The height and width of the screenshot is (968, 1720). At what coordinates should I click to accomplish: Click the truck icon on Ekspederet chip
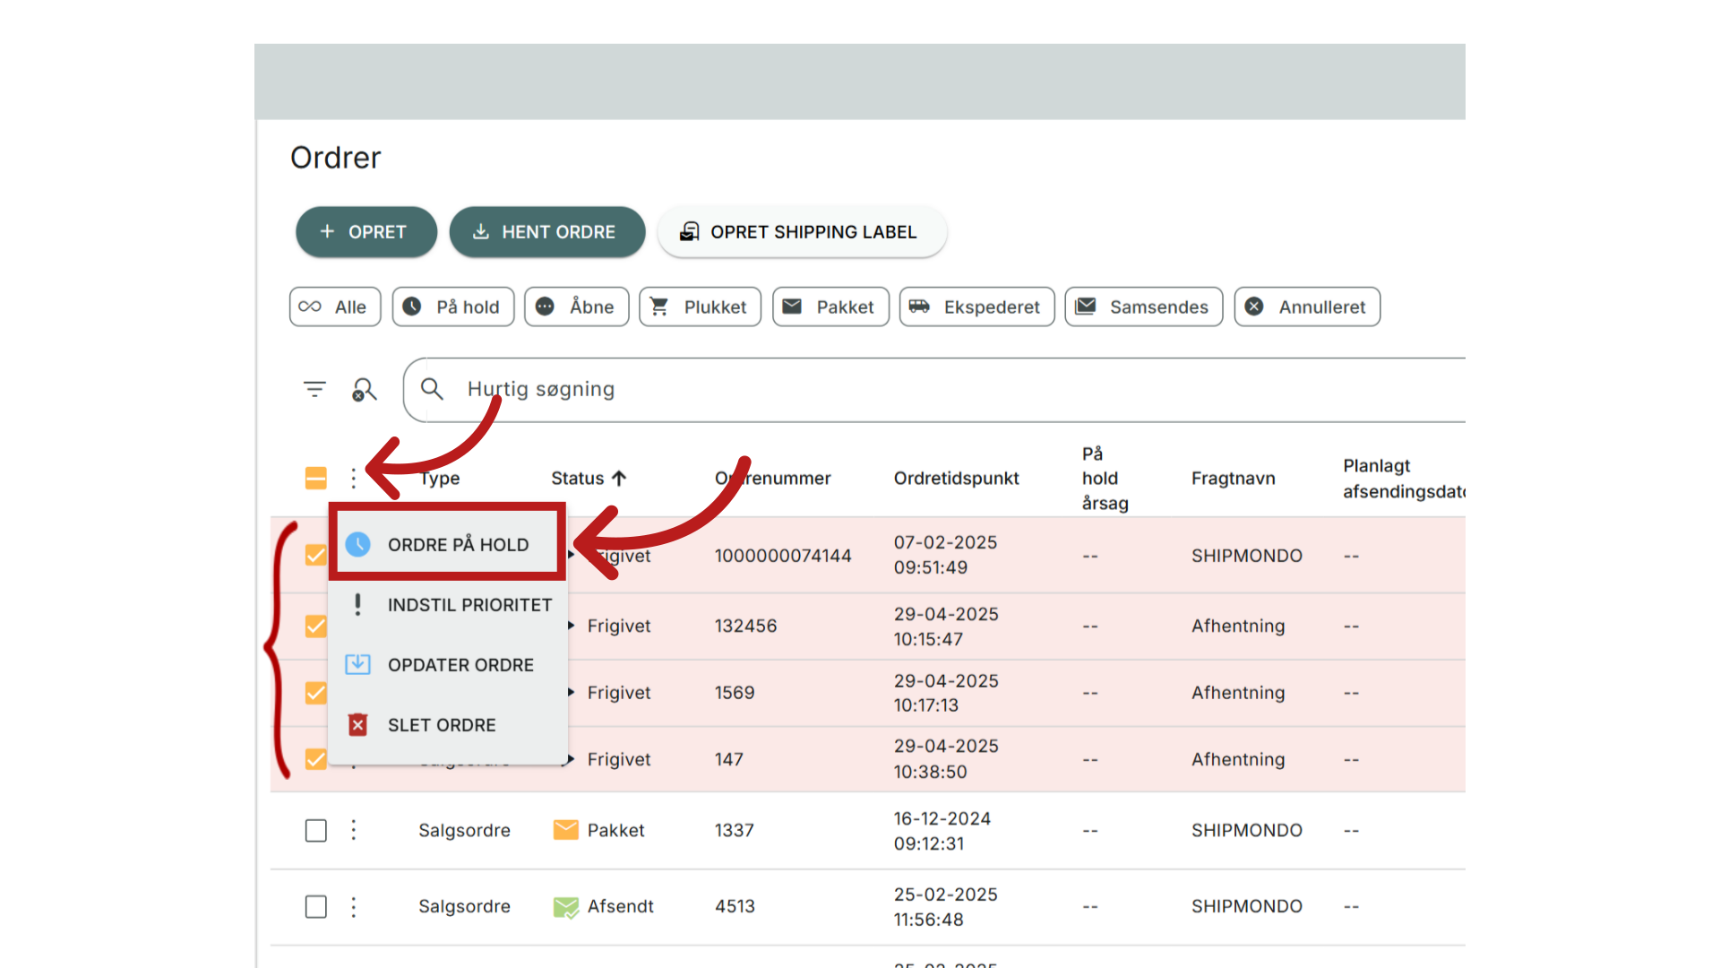point(919,307)
